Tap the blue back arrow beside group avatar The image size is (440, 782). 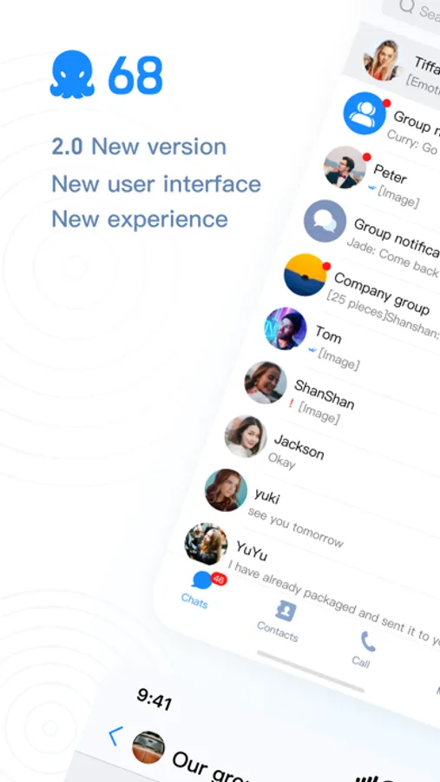pos(115,736)
